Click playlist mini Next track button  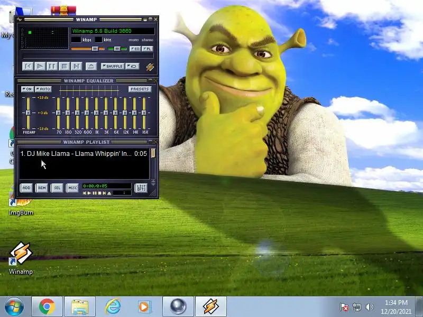104,193
